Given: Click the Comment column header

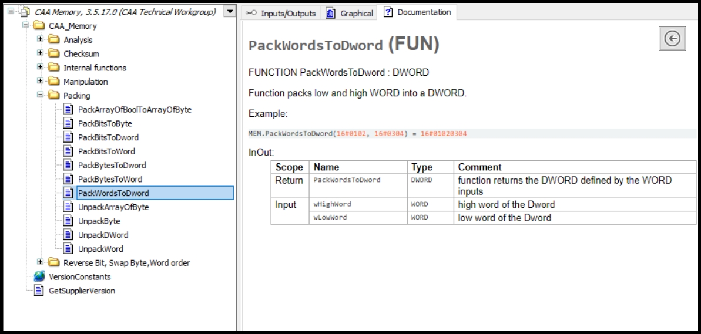Looking at the screenshot, I should click(x=575, y=167).
